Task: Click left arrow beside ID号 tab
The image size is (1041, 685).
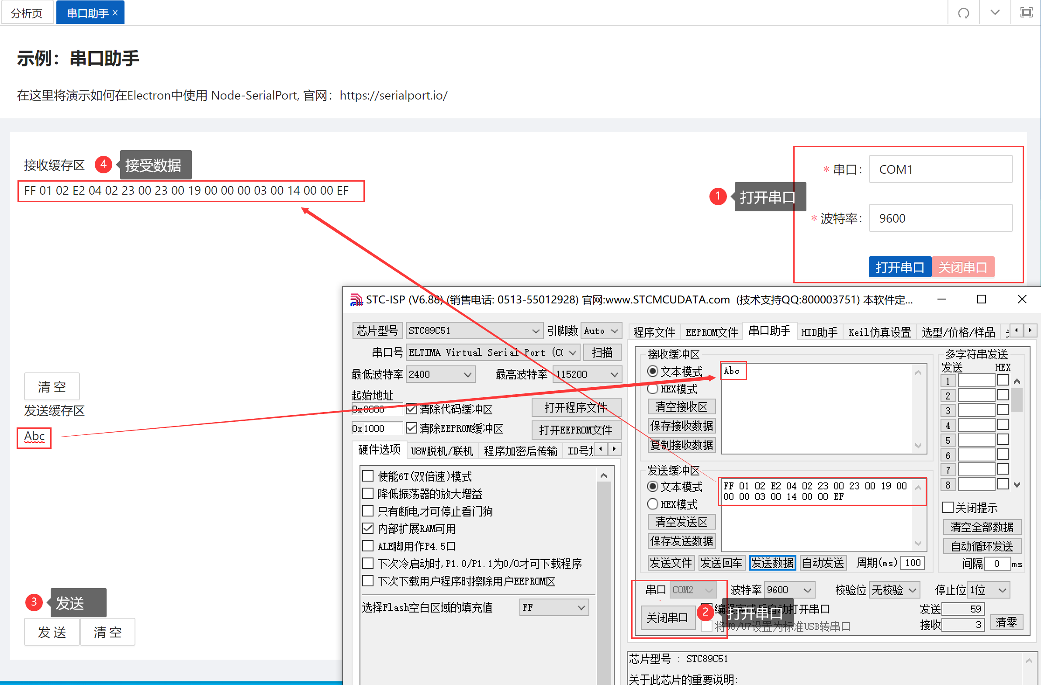Action: tap(601, 449)
